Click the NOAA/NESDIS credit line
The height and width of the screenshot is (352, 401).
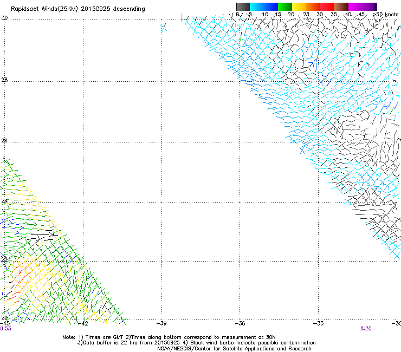[x=234, y=349]
